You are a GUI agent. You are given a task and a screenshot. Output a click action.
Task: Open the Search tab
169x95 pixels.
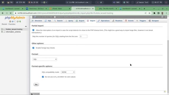58,21
